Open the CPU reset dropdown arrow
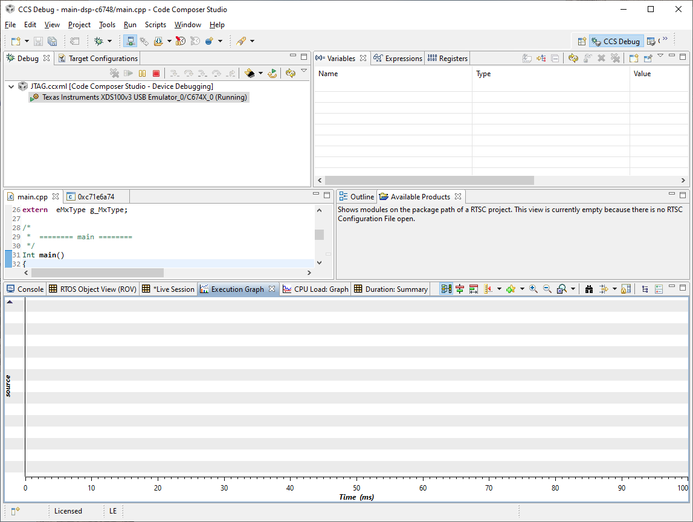The width and height of the screenshot is (693, 522). (260, 73)
